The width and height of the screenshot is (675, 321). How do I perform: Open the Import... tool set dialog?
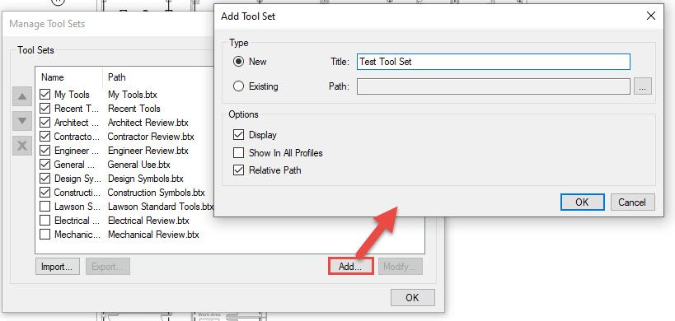(x=57, y=267)
